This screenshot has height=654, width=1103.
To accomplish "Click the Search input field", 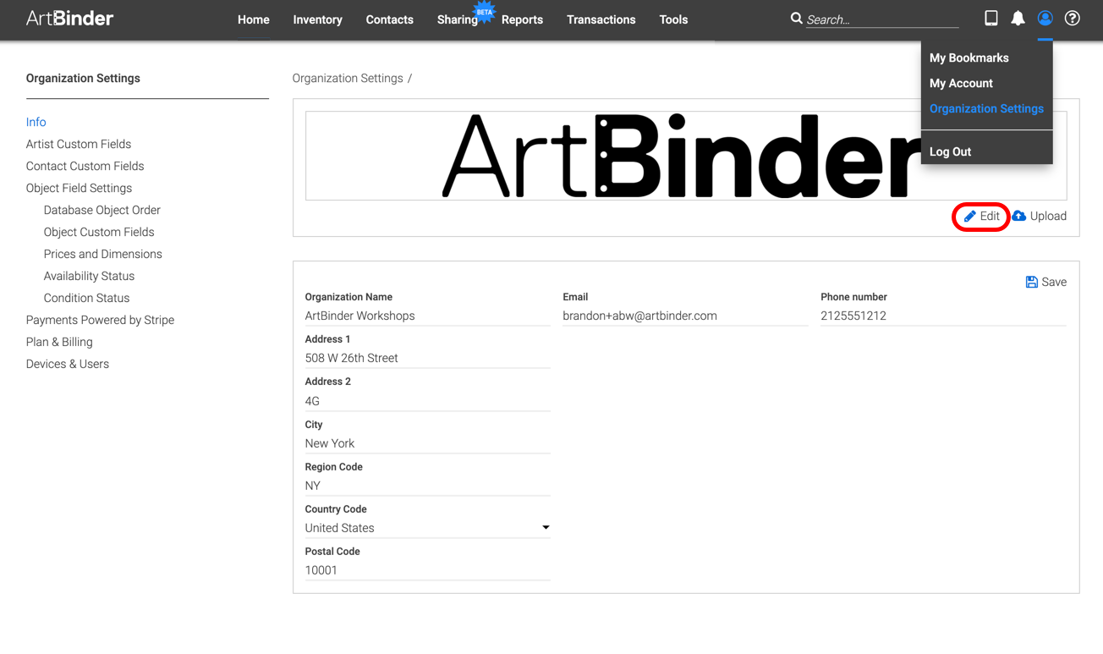I will point(882,19).
